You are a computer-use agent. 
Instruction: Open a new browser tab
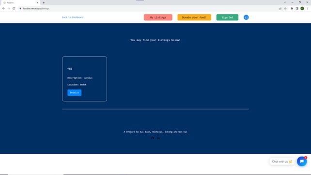coord(44,3)
